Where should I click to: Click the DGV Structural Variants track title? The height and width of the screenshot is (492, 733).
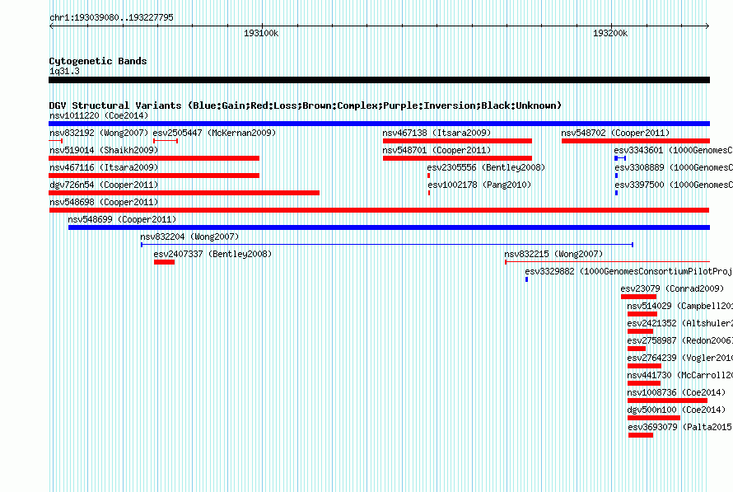point(306,105)
